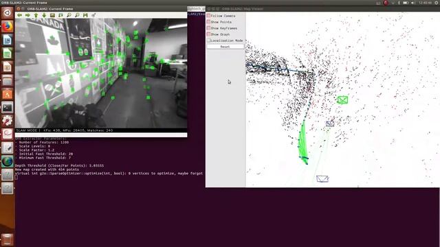Open Ubuntu Dash from the launcher

coord(8,13)
